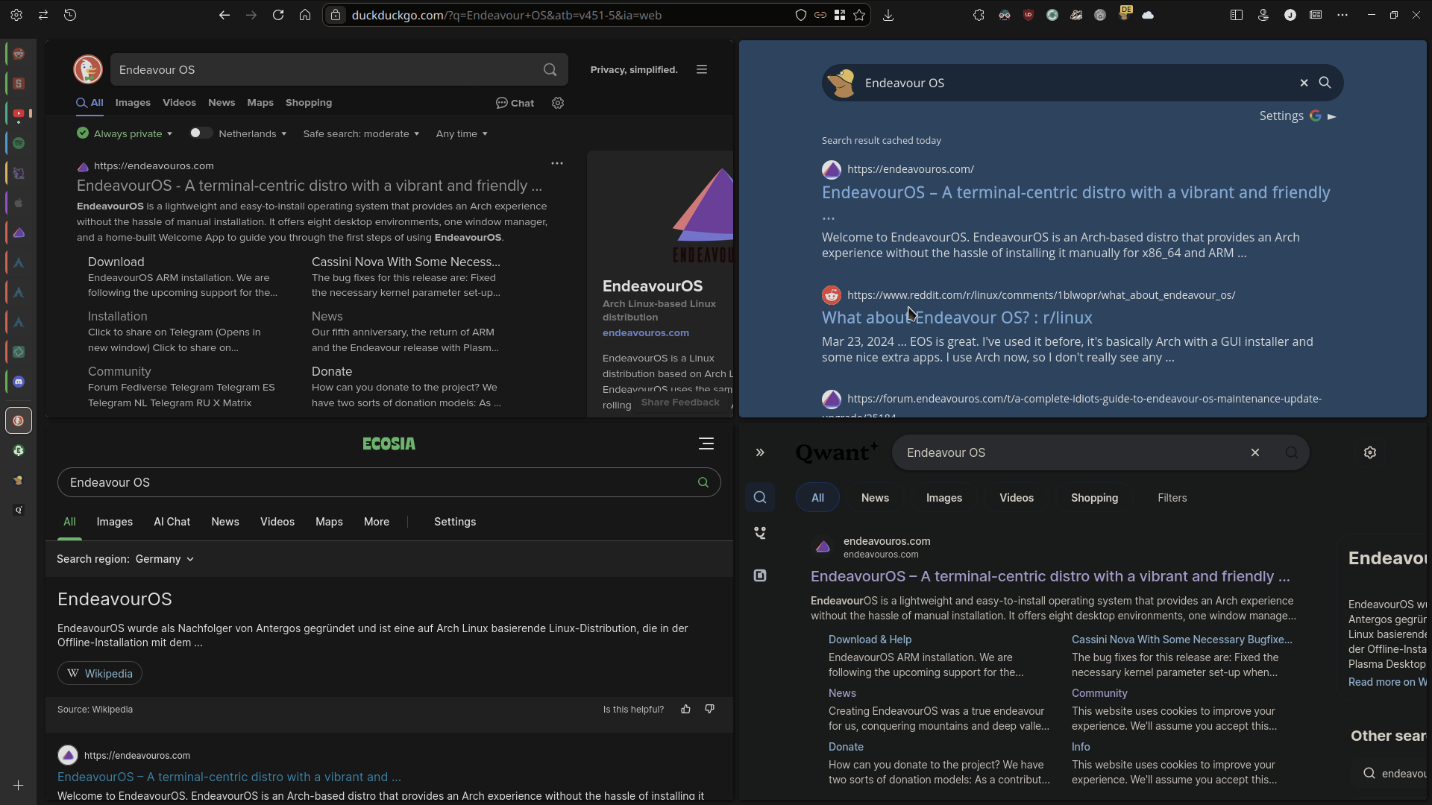Switch to DuckDuckGo Videos tab
The image size is (1432, 805).
[x=179, y=103]
